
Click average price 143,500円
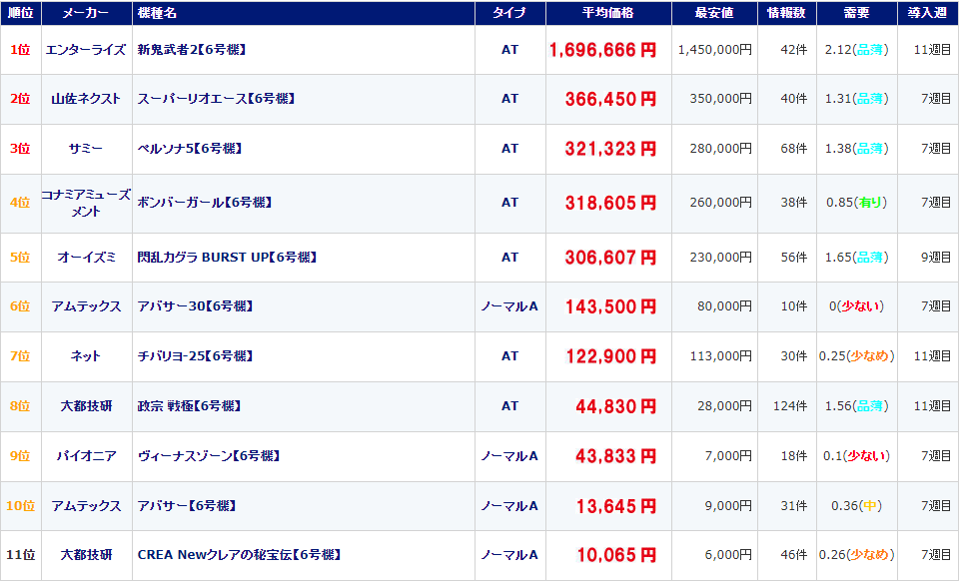pos(610,306)
